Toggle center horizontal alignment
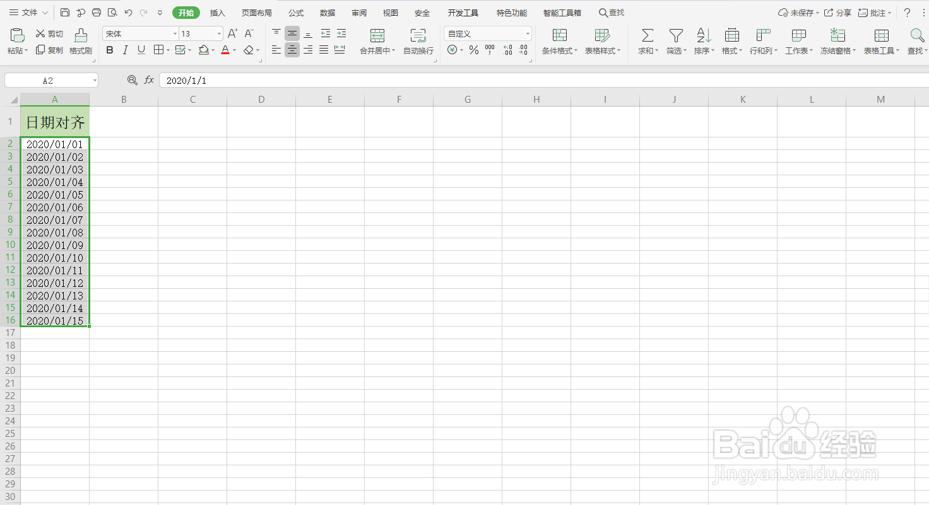Image resolution: width=929 pixels, height=505 pixels. [x=292, y=50]
